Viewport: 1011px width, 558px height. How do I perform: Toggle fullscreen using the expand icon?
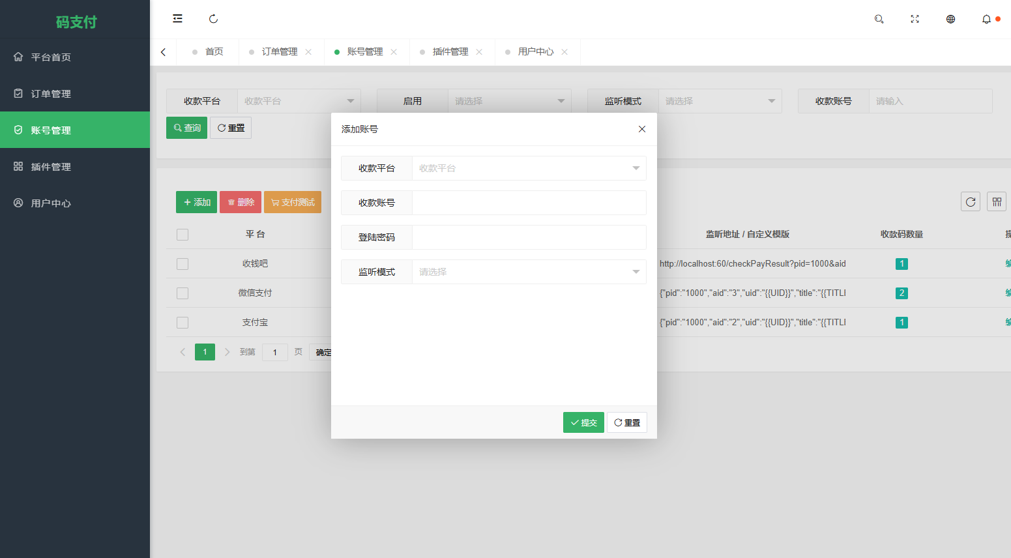click(915, 19)
